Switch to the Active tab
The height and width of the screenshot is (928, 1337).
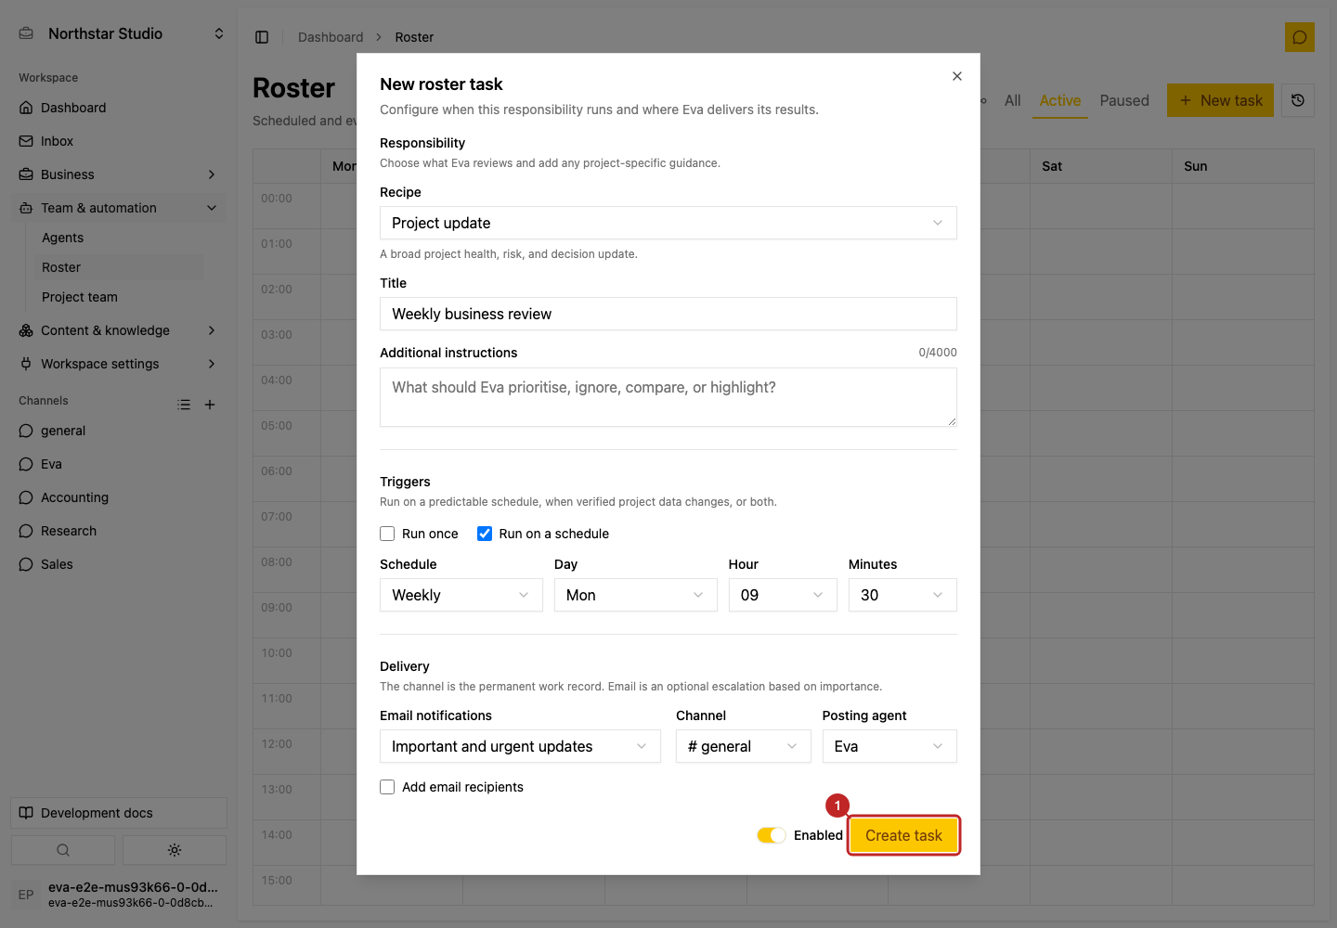(1060, 100)
